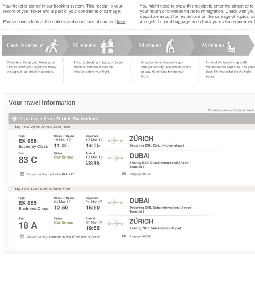Click the security screening officer icon

pyautogui.click(x=171, y=46)
